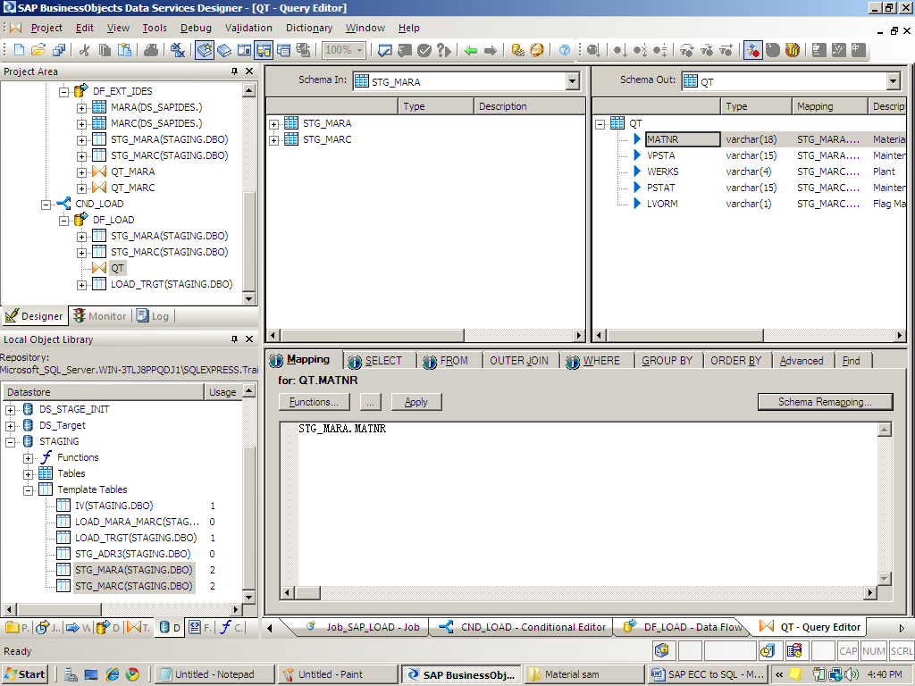
Task: Click the Close All Windows toolbar icon
Action: click(178, 50)
